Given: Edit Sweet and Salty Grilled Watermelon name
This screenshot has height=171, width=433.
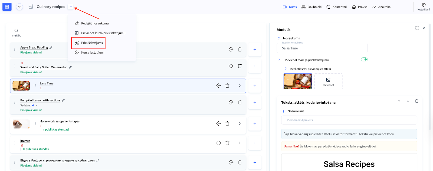Looking at the screenshot, I should pyautogui.click(x=70, y=67).
